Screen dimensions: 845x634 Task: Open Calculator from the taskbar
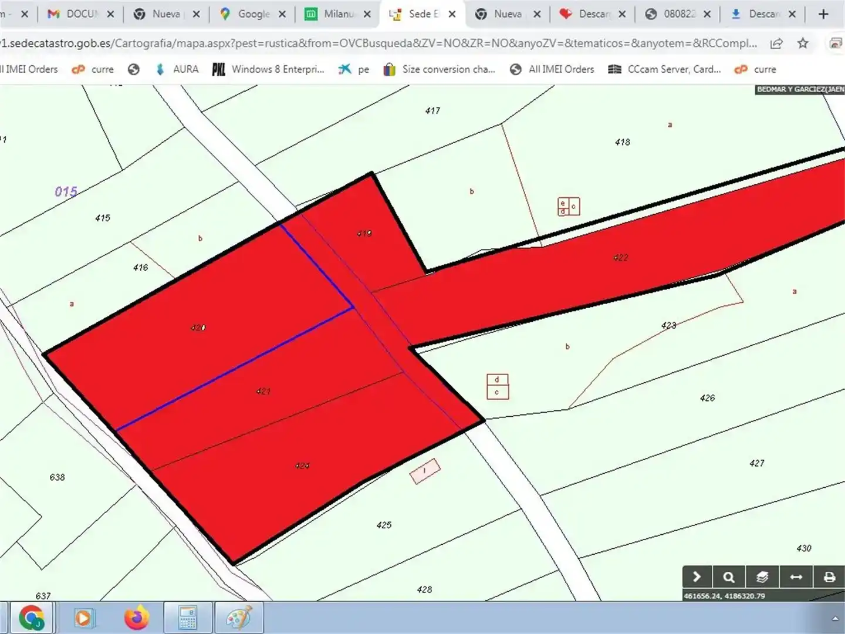click(x=187, y=618)
